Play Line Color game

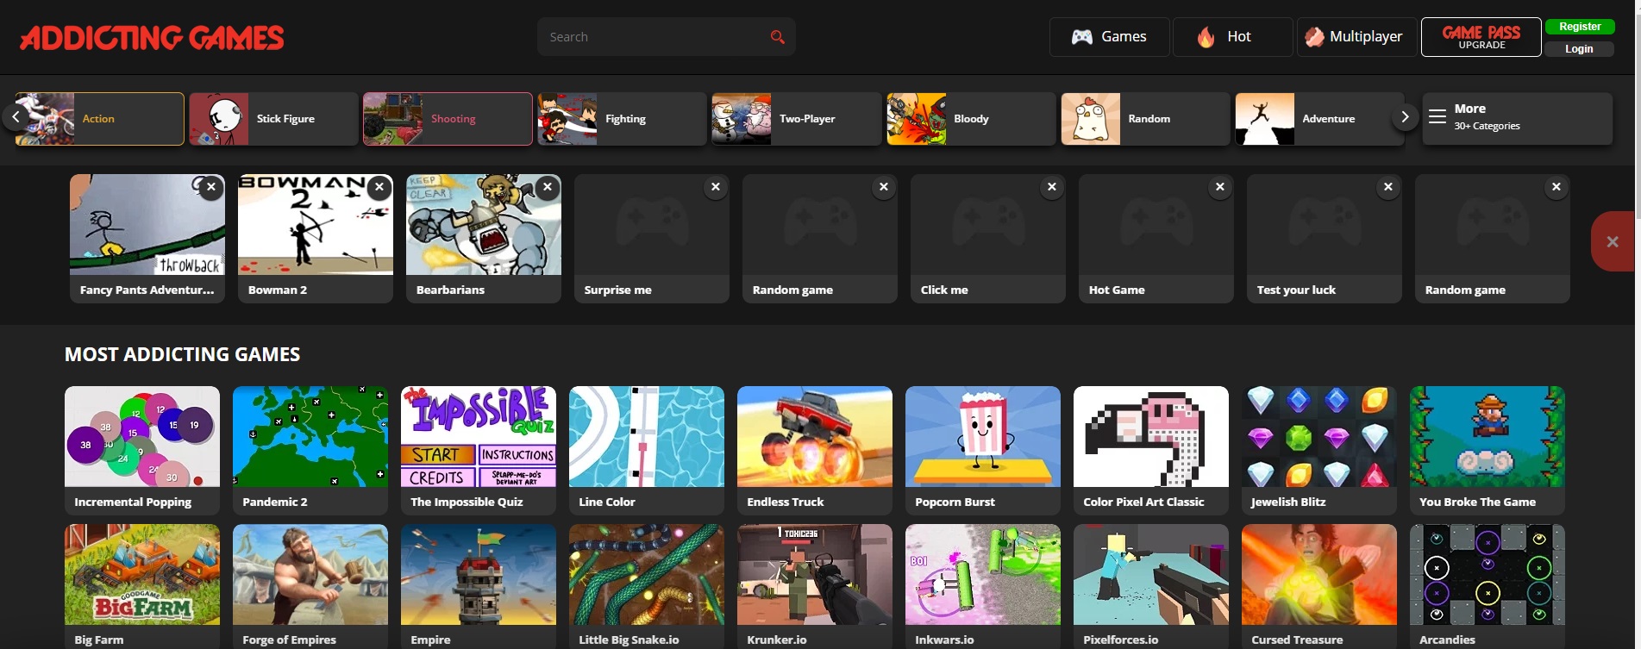pos(647,450)
